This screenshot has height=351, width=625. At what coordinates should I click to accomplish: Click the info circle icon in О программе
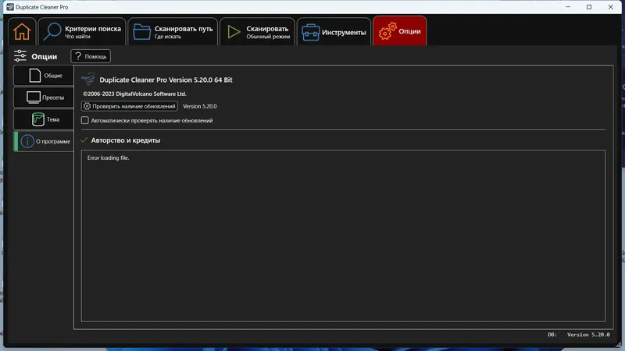(x=27, y=141)
